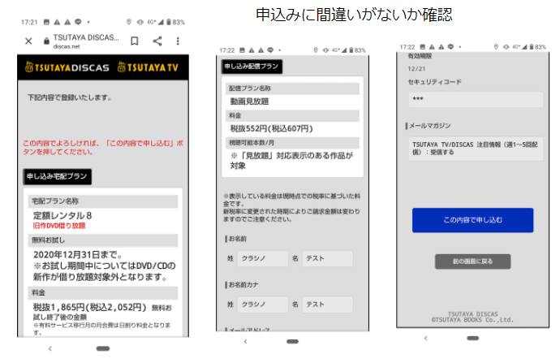Click the gray 前の画面に戻る button
The height and width of the screenshot is (363, 560).
(x=472, y=261)
